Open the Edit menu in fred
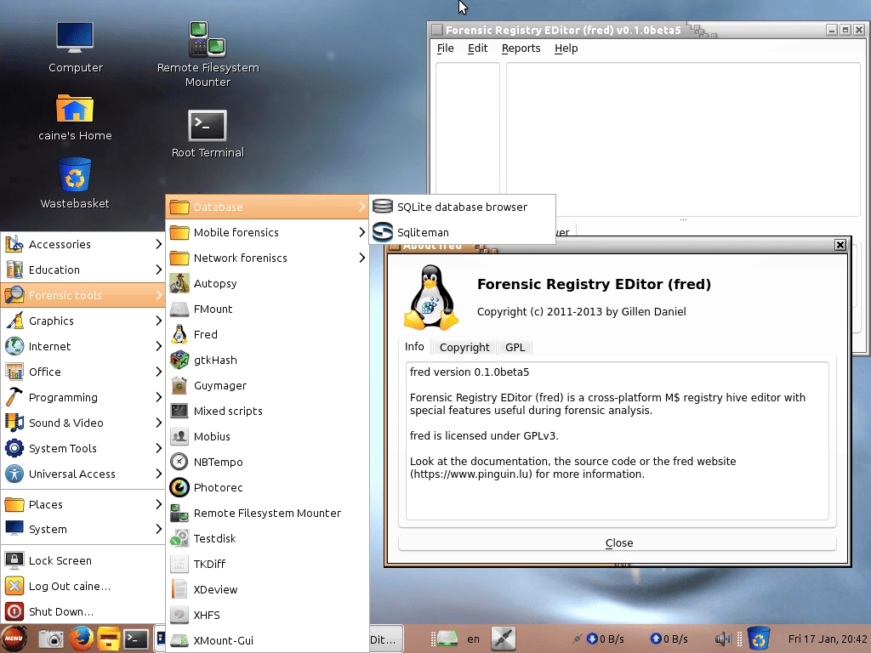The image size is (871, 653). point(478,48)
